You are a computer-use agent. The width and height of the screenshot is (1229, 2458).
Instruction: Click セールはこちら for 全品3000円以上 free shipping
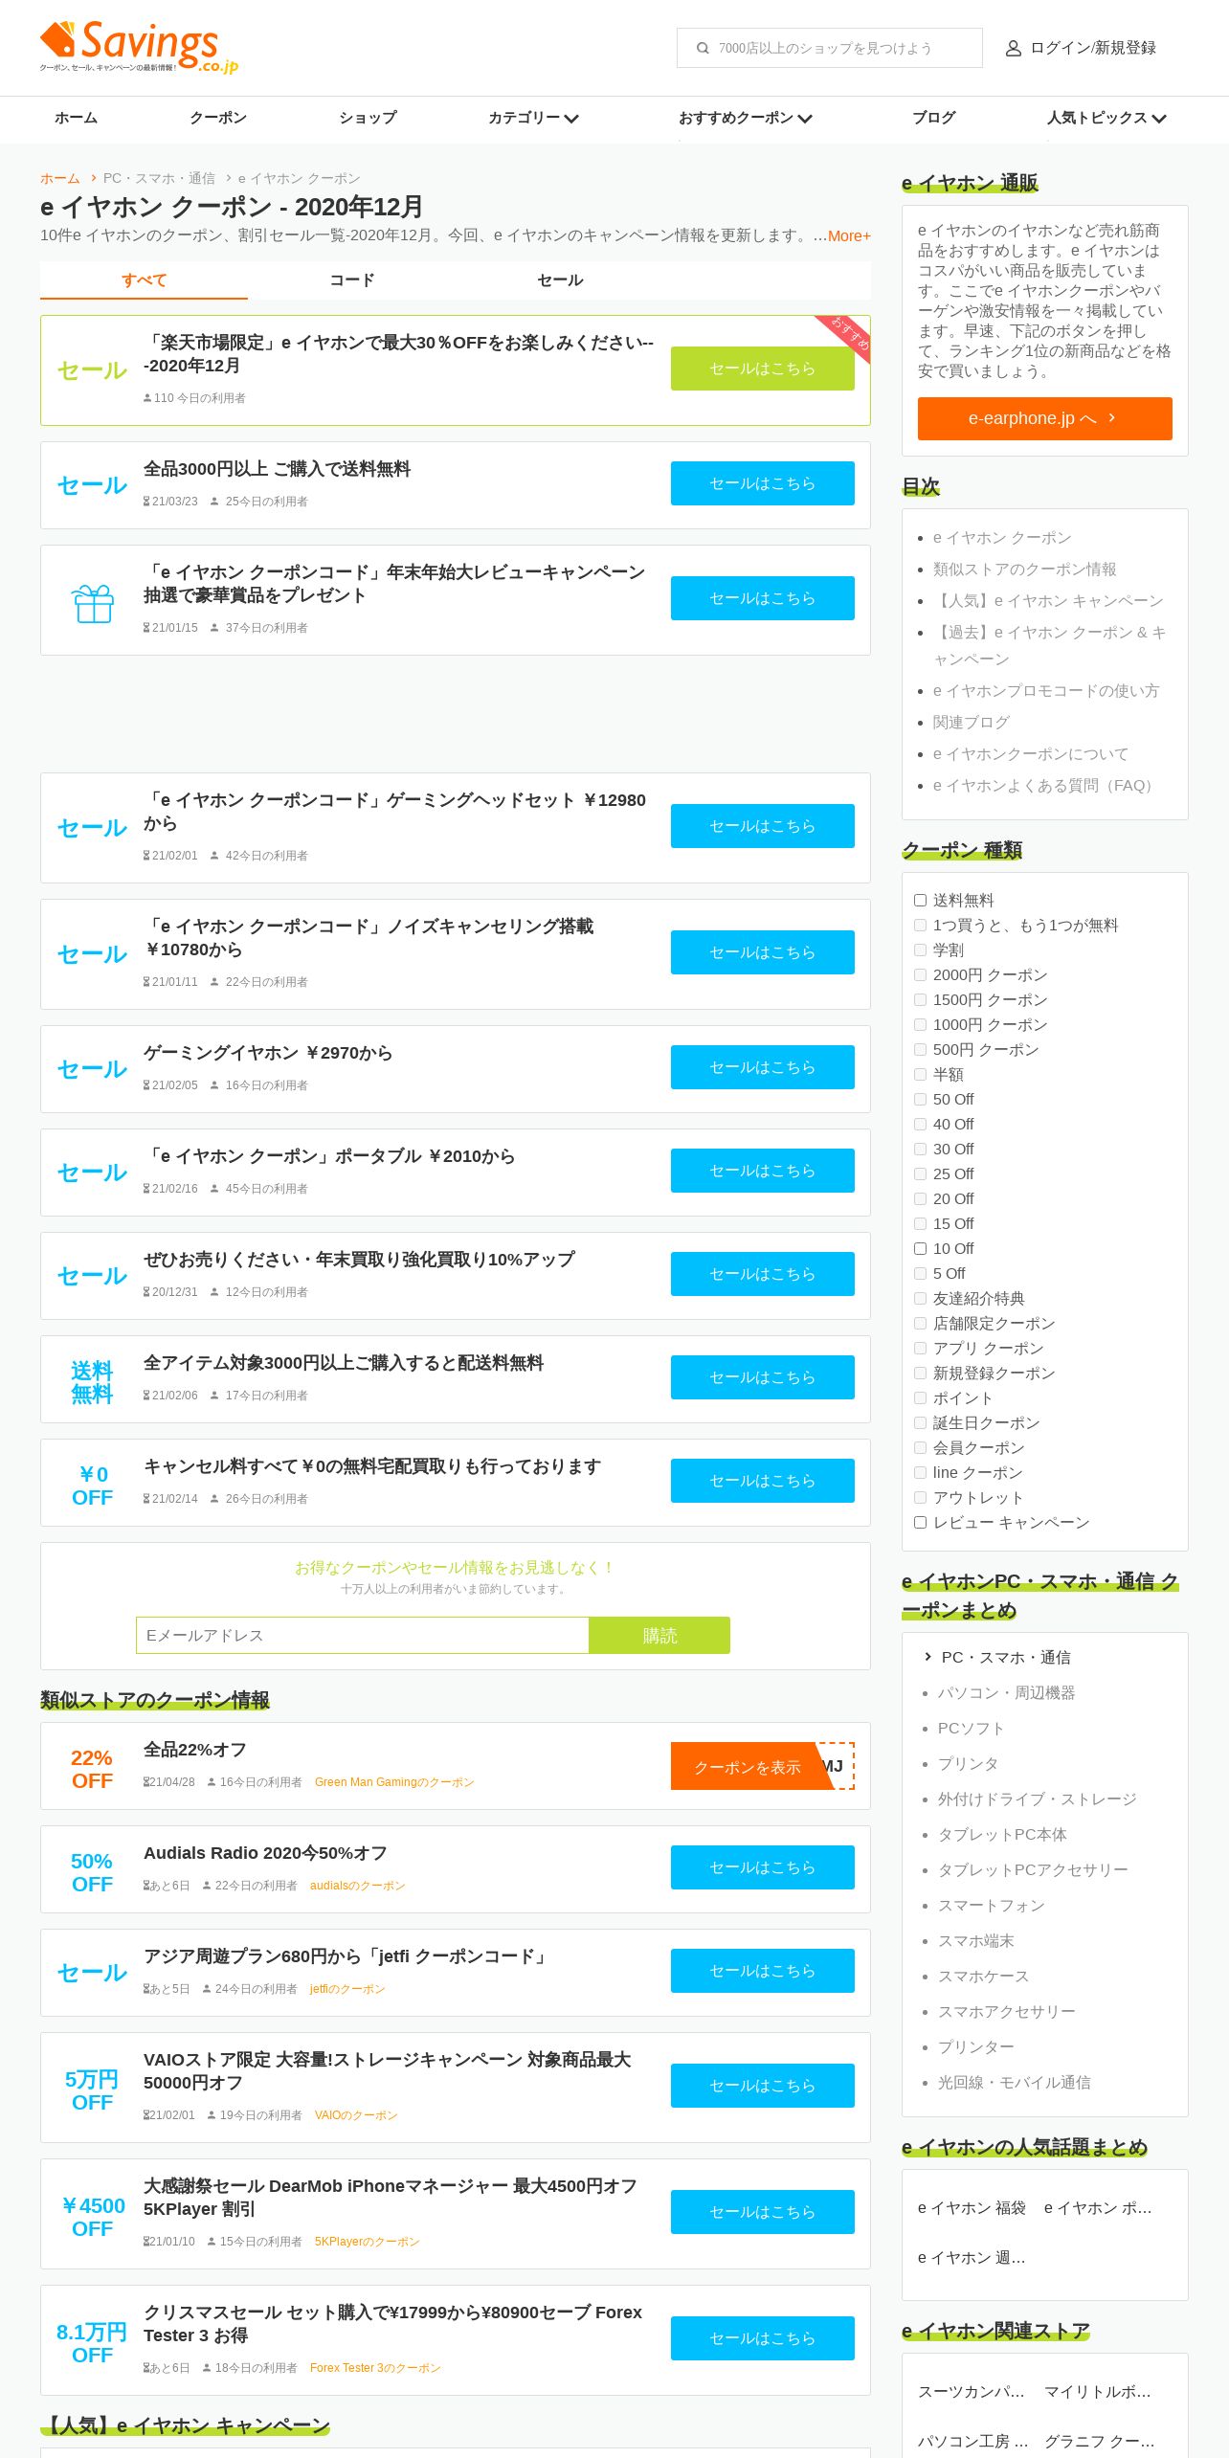[x=763, y=483]
